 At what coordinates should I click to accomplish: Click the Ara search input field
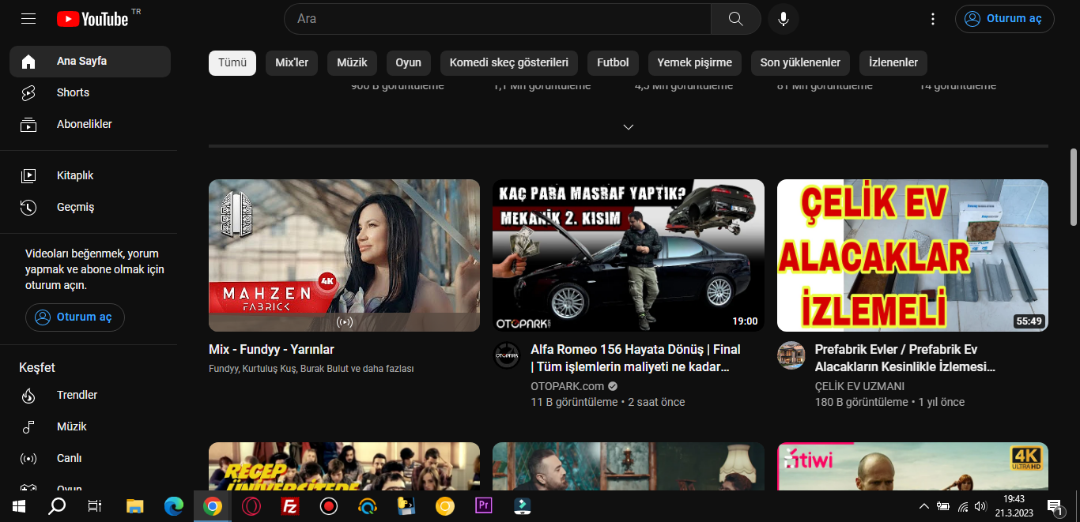click(498, 19)
